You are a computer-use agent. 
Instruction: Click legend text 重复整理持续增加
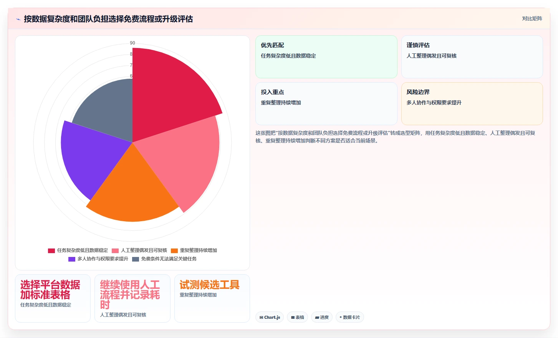[x=199, y=250]
